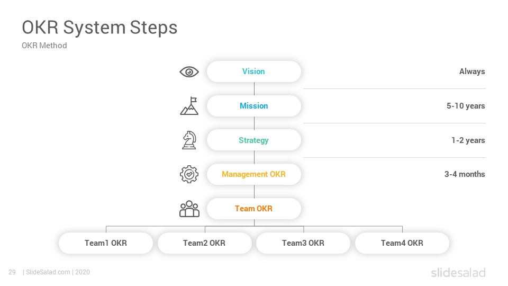508x286 pixels.
Task: Select the gear checkmark icon beside Management OKR
Action: tap(189, 174)
